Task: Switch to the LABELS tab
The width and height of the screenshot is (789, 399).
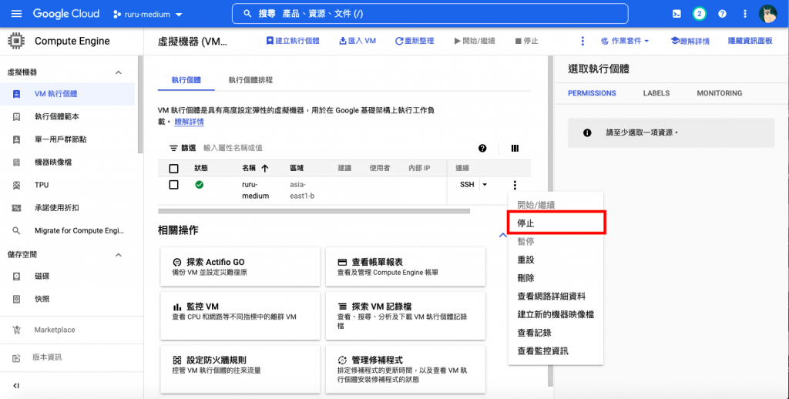Action: (656, 93)
